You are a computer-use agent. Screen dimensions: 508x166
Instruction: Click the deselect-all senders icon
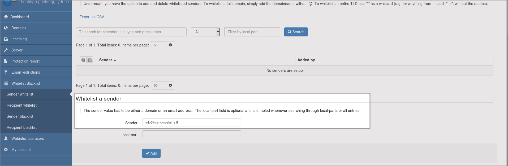90,60
